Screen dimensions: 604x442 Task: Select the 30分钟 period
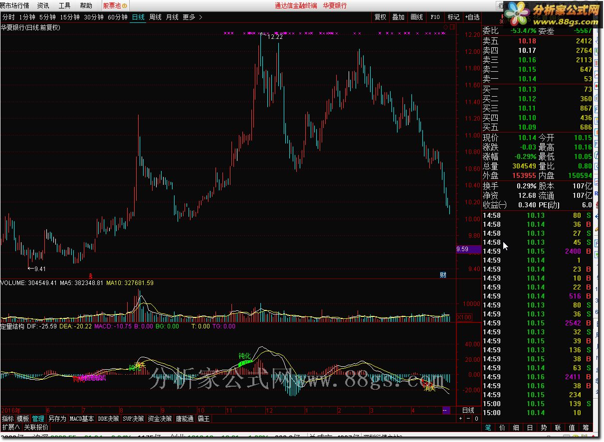coord(93,17)
